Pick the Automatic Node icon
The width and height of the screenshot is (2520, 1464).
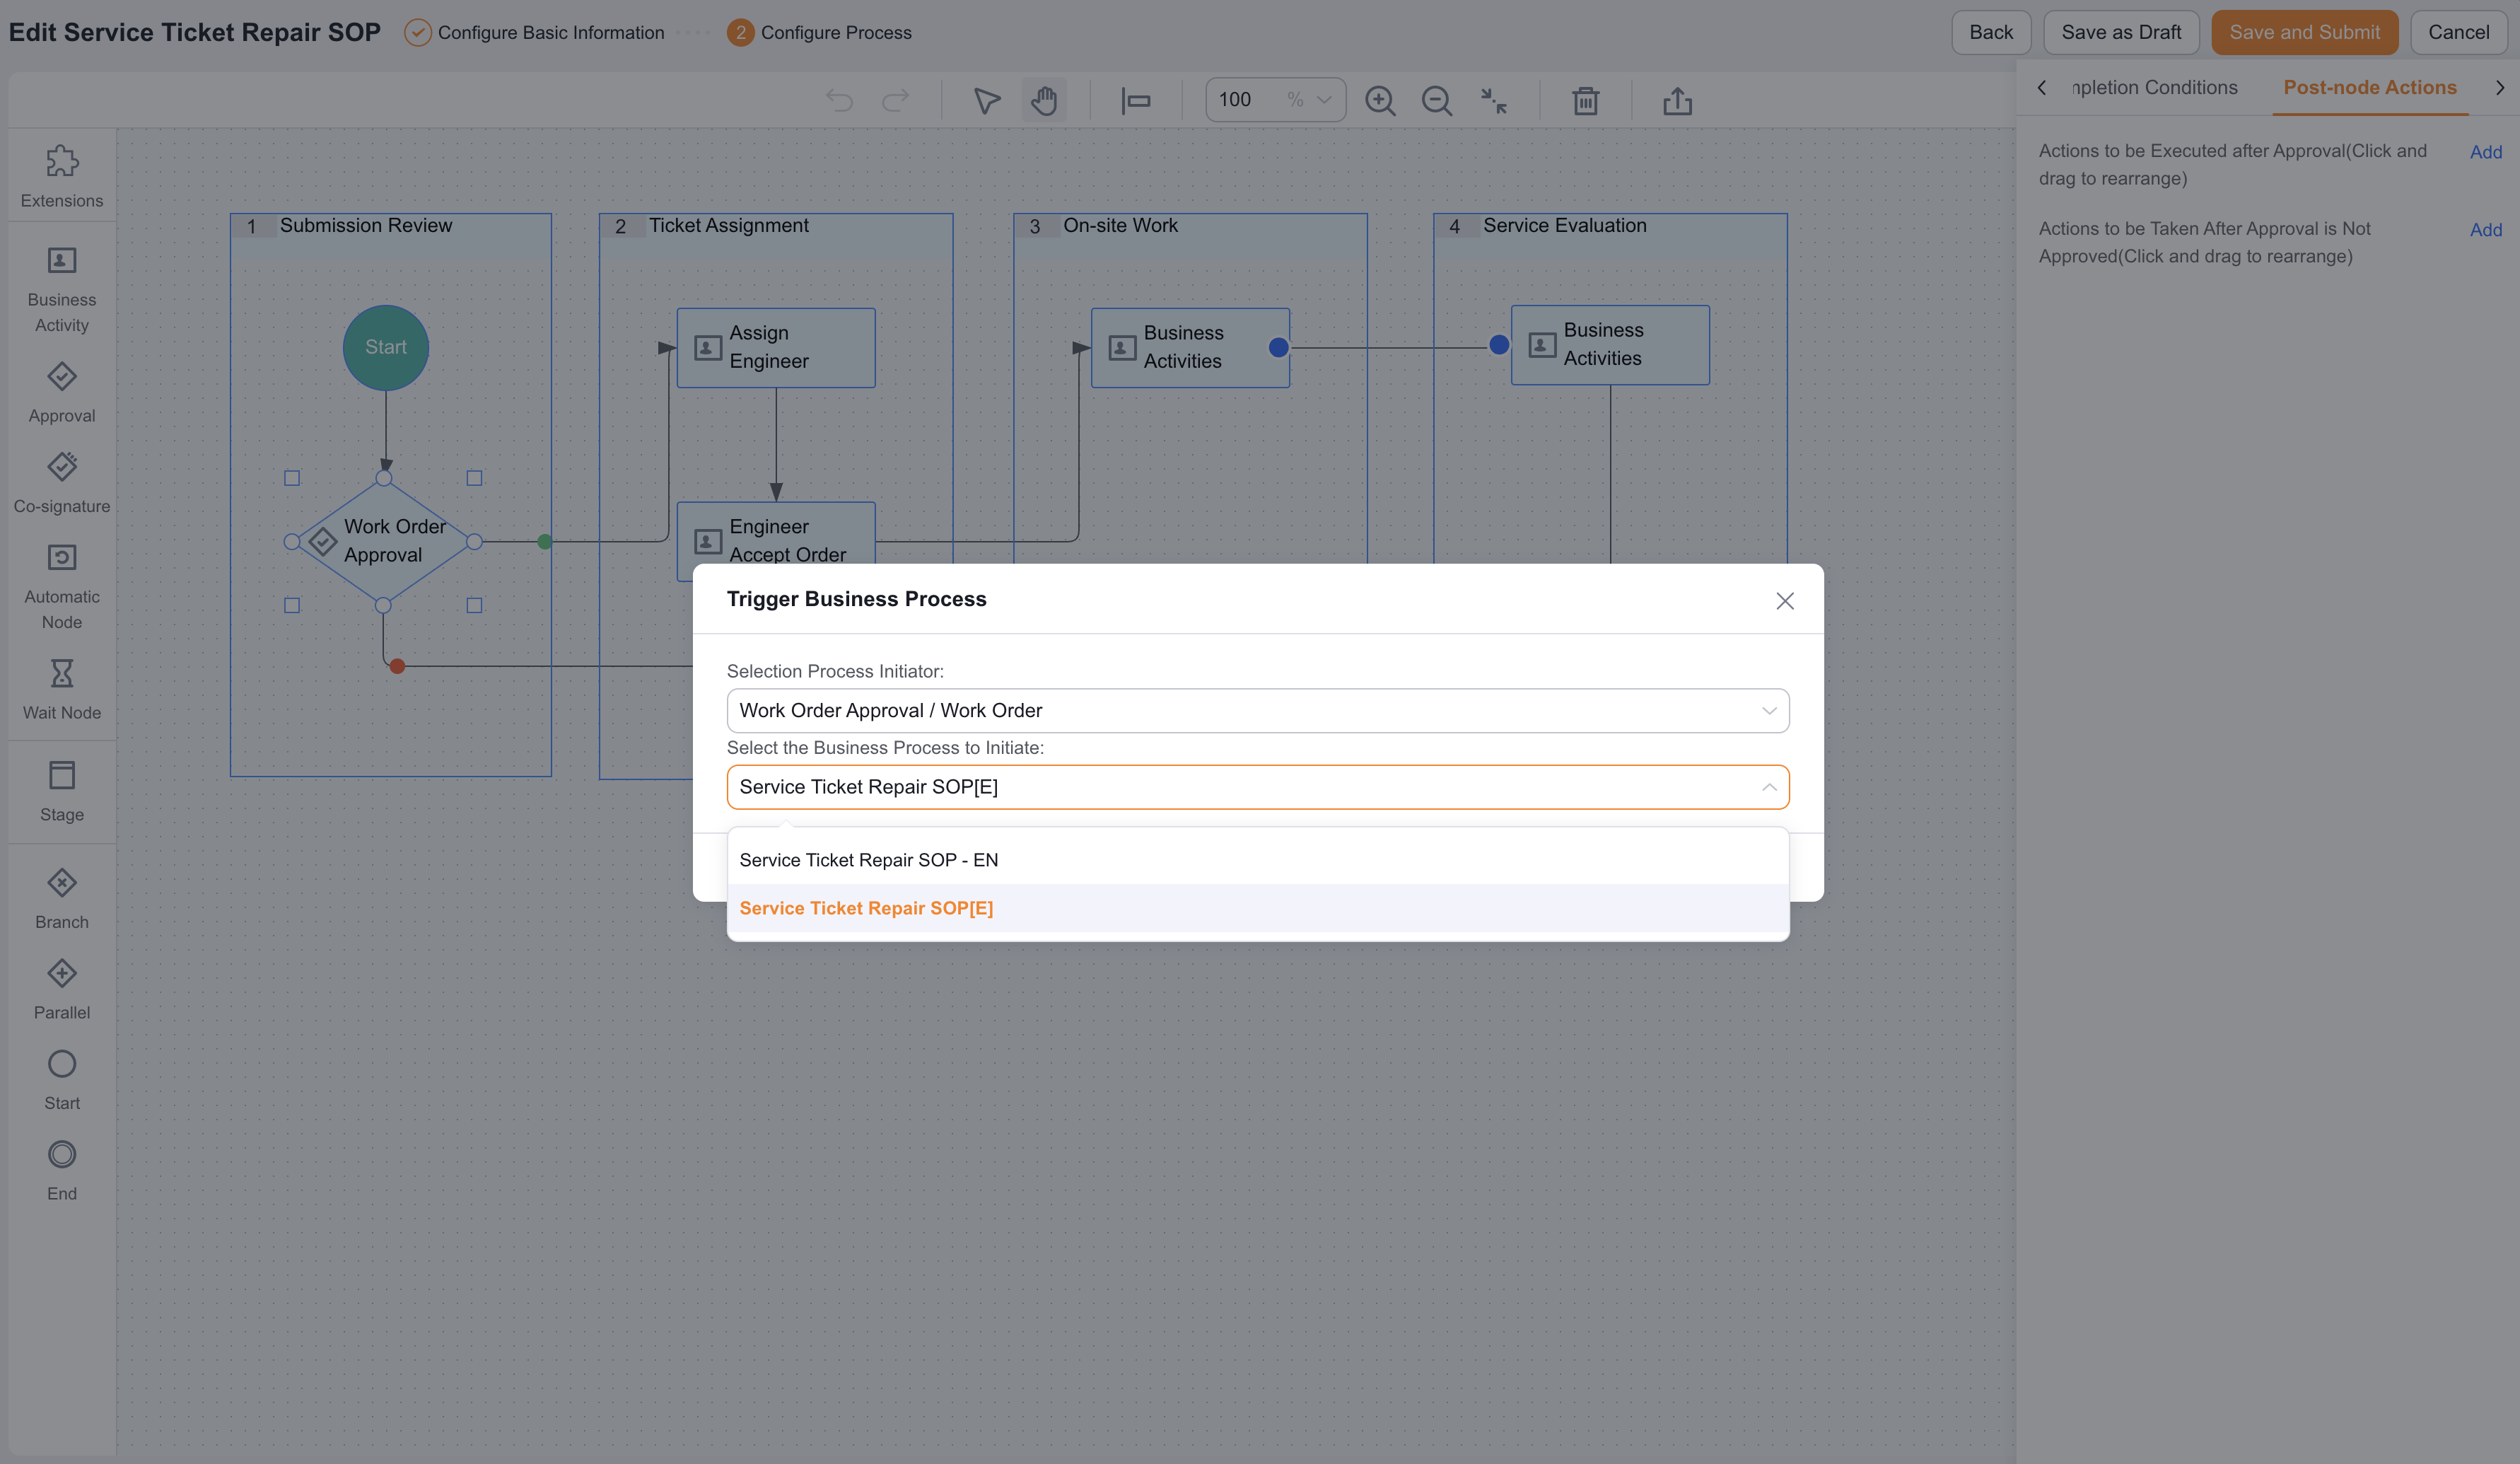coord(62,557)
